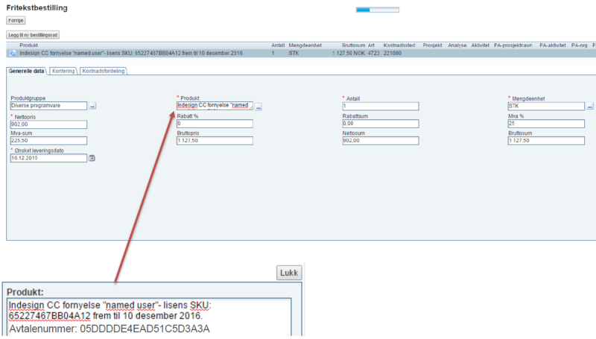
Task: Open the calendar picker for Ønsket leveringsdato
Action: point(92,158)
